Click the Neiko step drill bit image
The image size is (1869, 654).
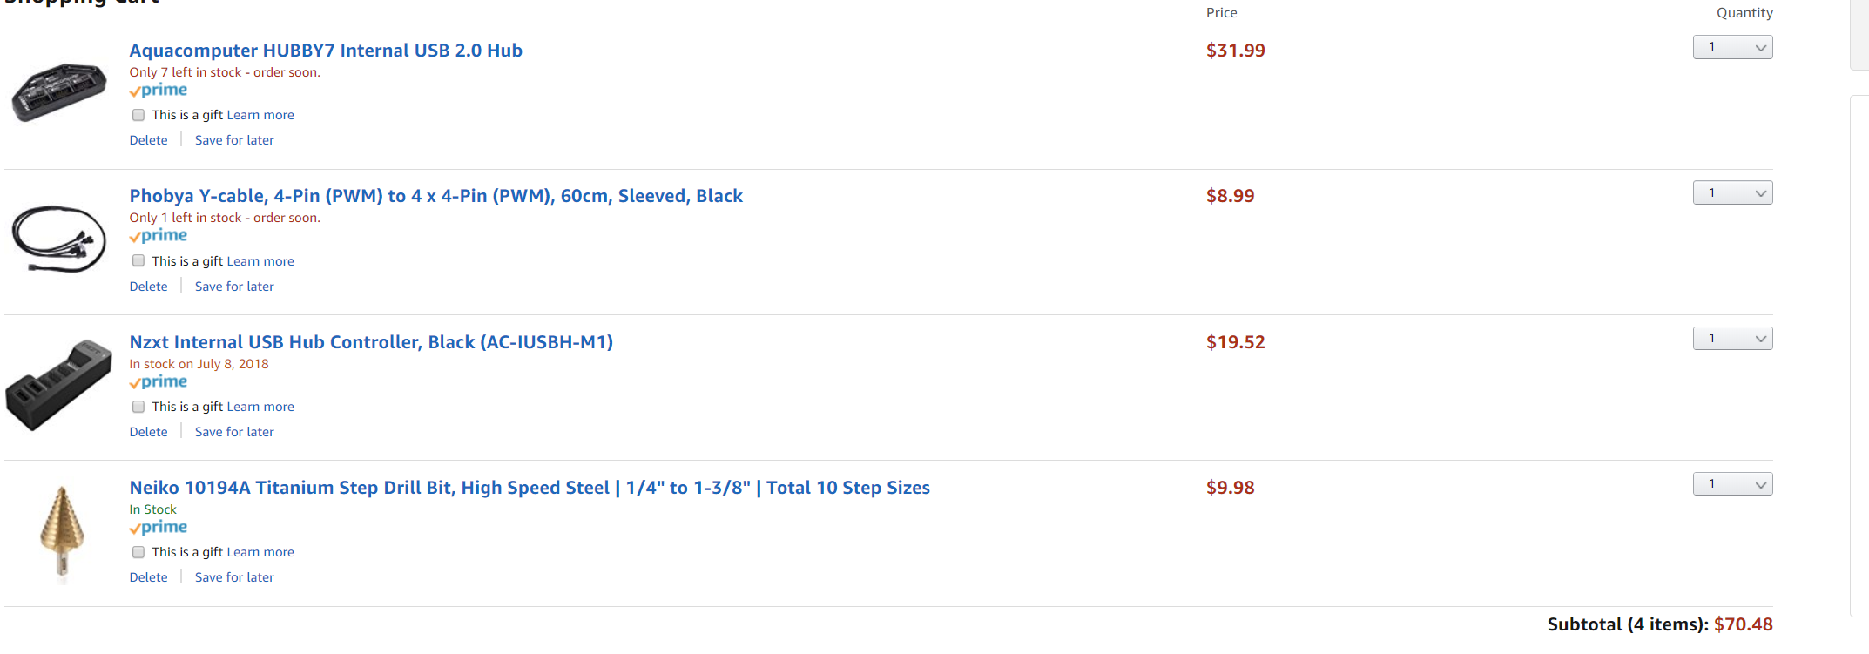62,531
